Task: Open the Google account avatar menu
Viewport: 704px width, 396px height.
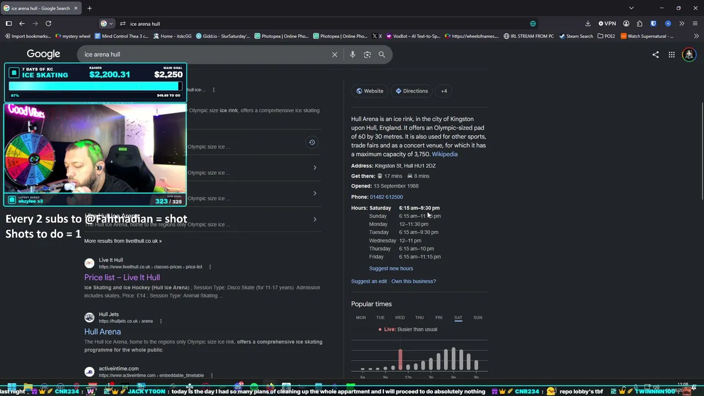Action: coord(689,54)
